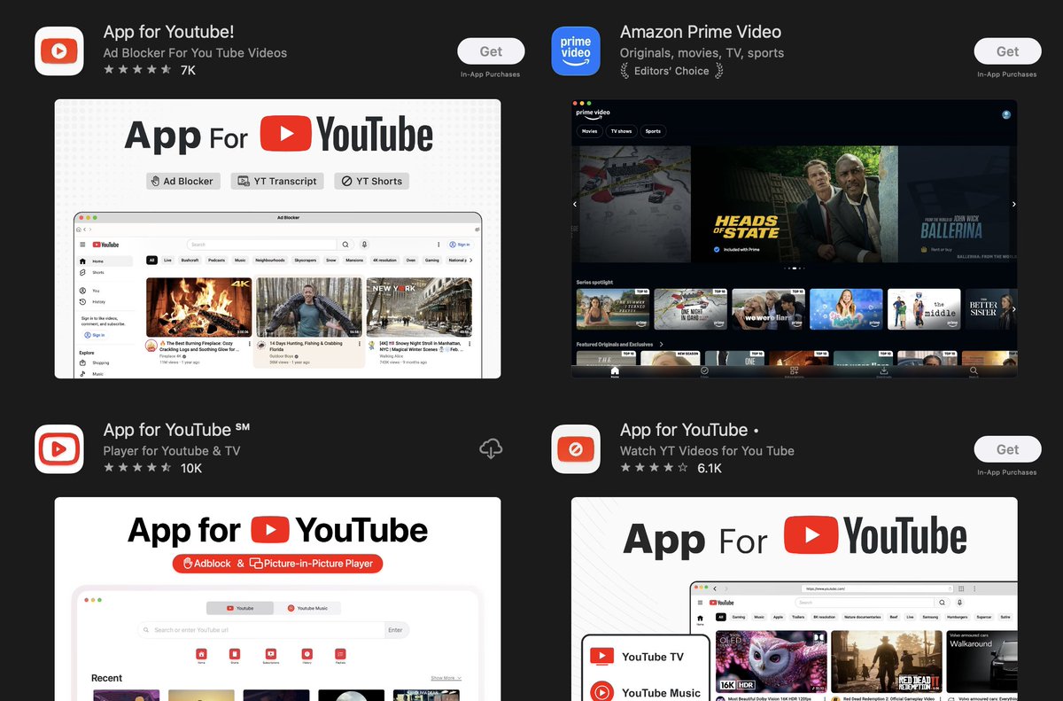Click "In-App Purchases" under the 7K-rated app's Get
Screen dimensions: 1063x701
(x=491, y=74)
